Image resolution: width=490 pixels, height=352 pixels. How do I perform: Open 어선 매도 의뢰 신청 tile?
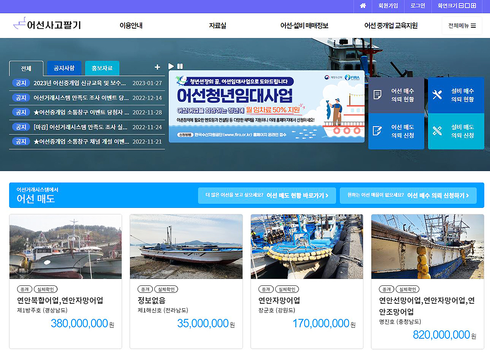pos(396,131)
